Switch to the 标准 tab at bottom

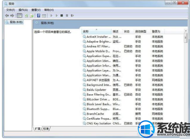(46, 129)
